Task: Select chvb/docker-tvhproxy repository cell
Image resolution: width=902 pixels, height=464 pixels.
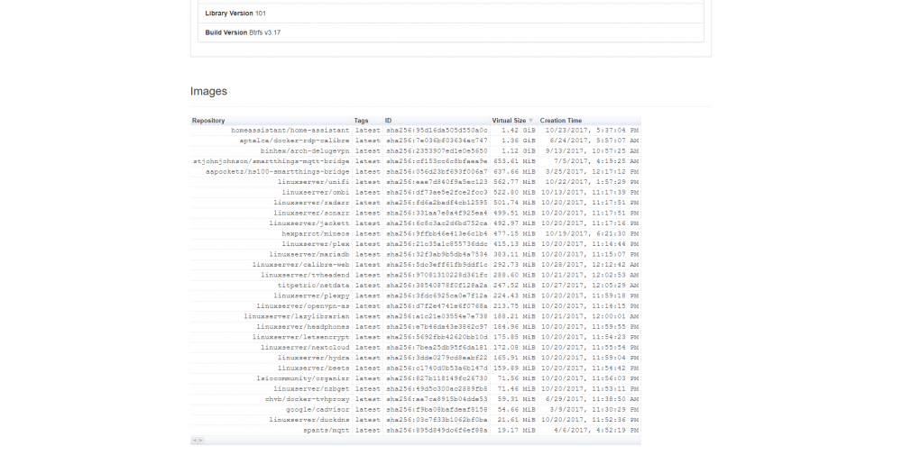Action: coord(308,399)
